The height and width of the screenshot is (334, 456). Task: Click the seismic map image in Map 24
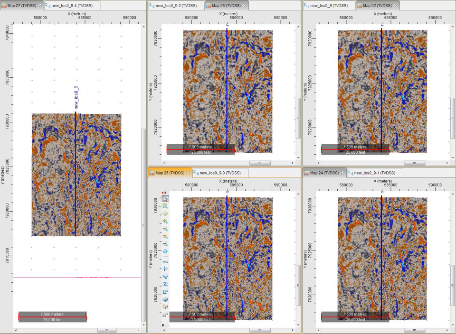tap(382, 259)
